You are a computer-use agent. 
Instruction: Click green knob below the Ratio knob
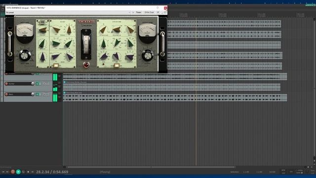pos(130,44)
